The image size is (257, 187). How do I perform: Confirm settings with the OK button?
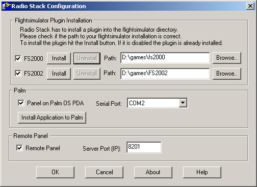pos(55,172)
